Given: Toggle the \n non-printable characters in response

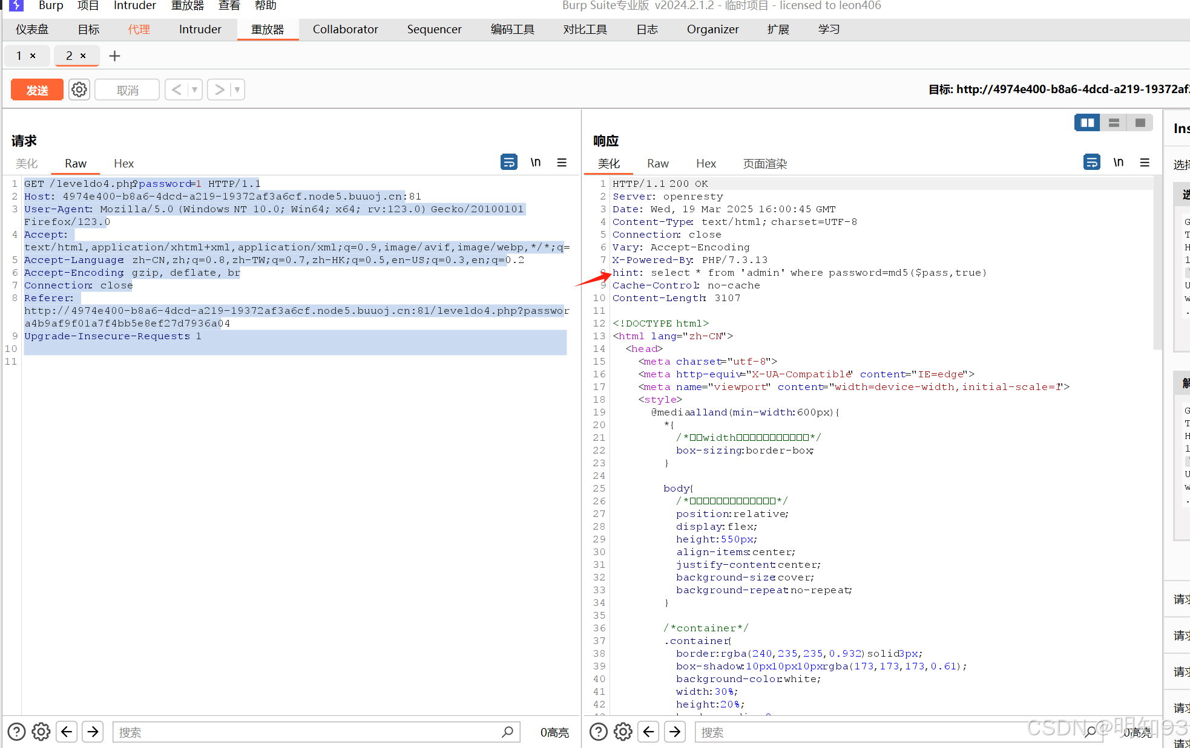Looking at the screenshot, I should tap(1118, 162).
